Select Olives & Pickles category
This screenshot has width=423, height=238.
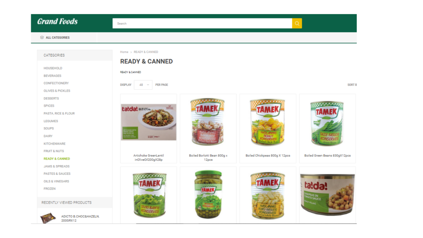point(57,91)
